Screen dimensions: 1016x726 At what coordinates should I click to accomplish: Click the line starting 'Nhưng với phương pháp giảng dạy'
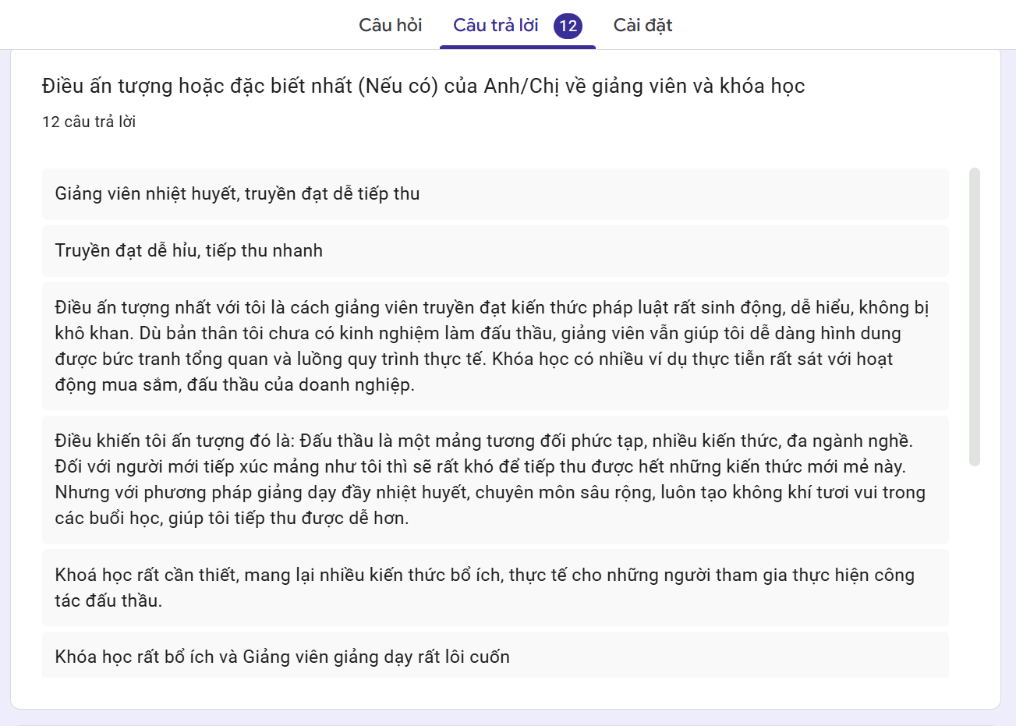[x=490, y=492]
